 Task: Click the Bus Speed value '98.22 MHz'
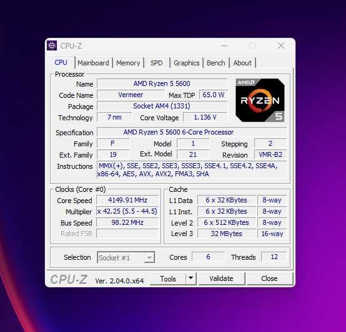(x=127, y=222)
